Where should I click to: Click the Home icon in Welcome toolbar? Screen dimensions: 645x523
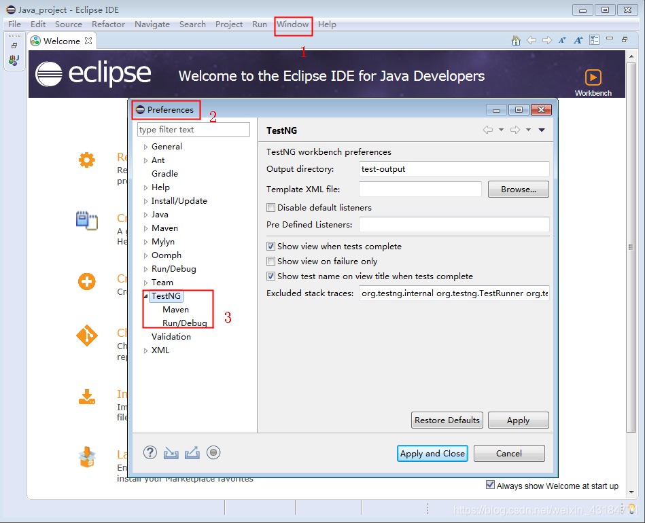pyautogui.click(x=516, y=40)
